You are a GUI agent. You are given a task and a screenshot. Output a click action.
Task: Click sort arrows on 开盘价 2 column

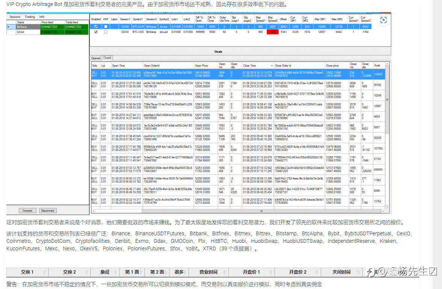(x=317, y=272)
